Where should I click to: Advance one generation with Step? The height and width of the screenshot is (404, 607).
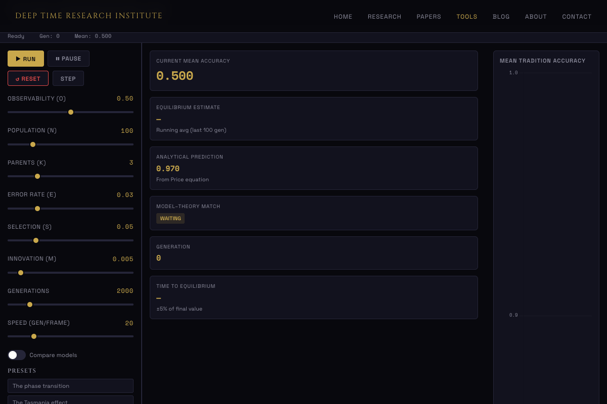[68, 79]
